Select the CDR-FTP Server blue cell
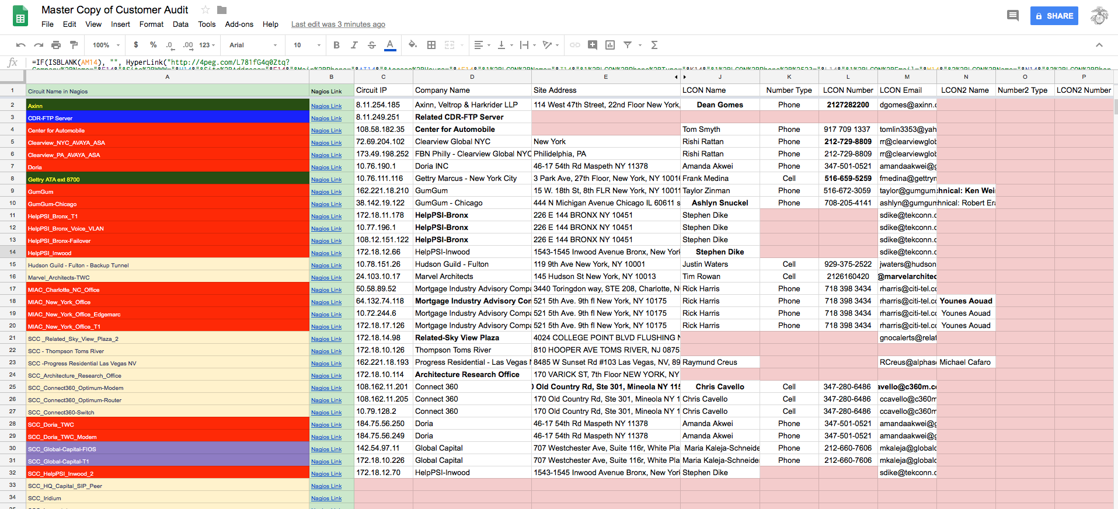Image resolution: width=1118 pixels, height=509 pixels. pyautogui.click(x=168, y=118)
